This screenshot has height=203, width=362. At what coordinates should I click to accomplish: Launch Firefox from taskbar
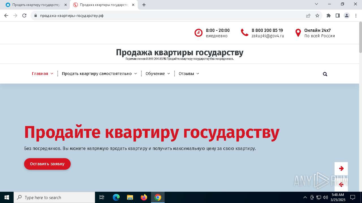tap(144, 197)
